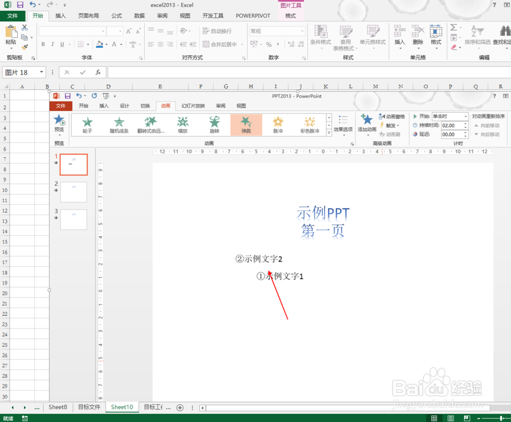The image size is (511, 422).
Task: Click the 粘贴 paste icon
Action: (x=11, y=32)
